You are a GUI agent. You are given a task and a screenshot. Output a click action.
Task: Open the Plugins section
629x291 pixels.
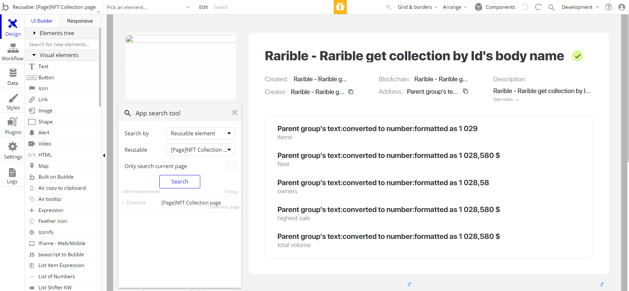[x=13, y=126]
